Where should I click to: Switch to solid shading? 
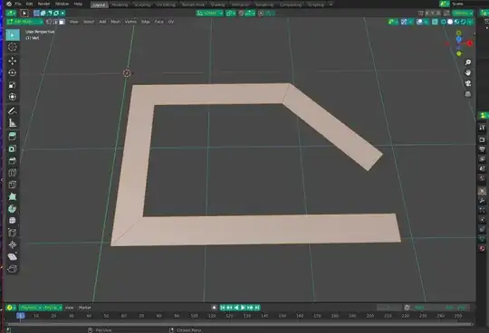tap(450, 22)
